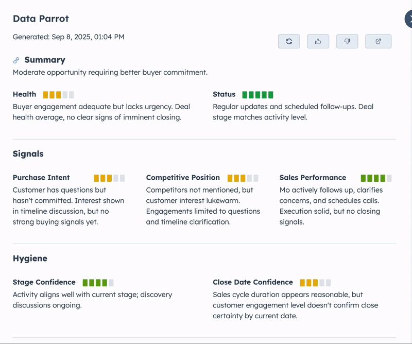412x344 pixels.
Task: Collapse the Signals section heading
Action: (28, 153)
